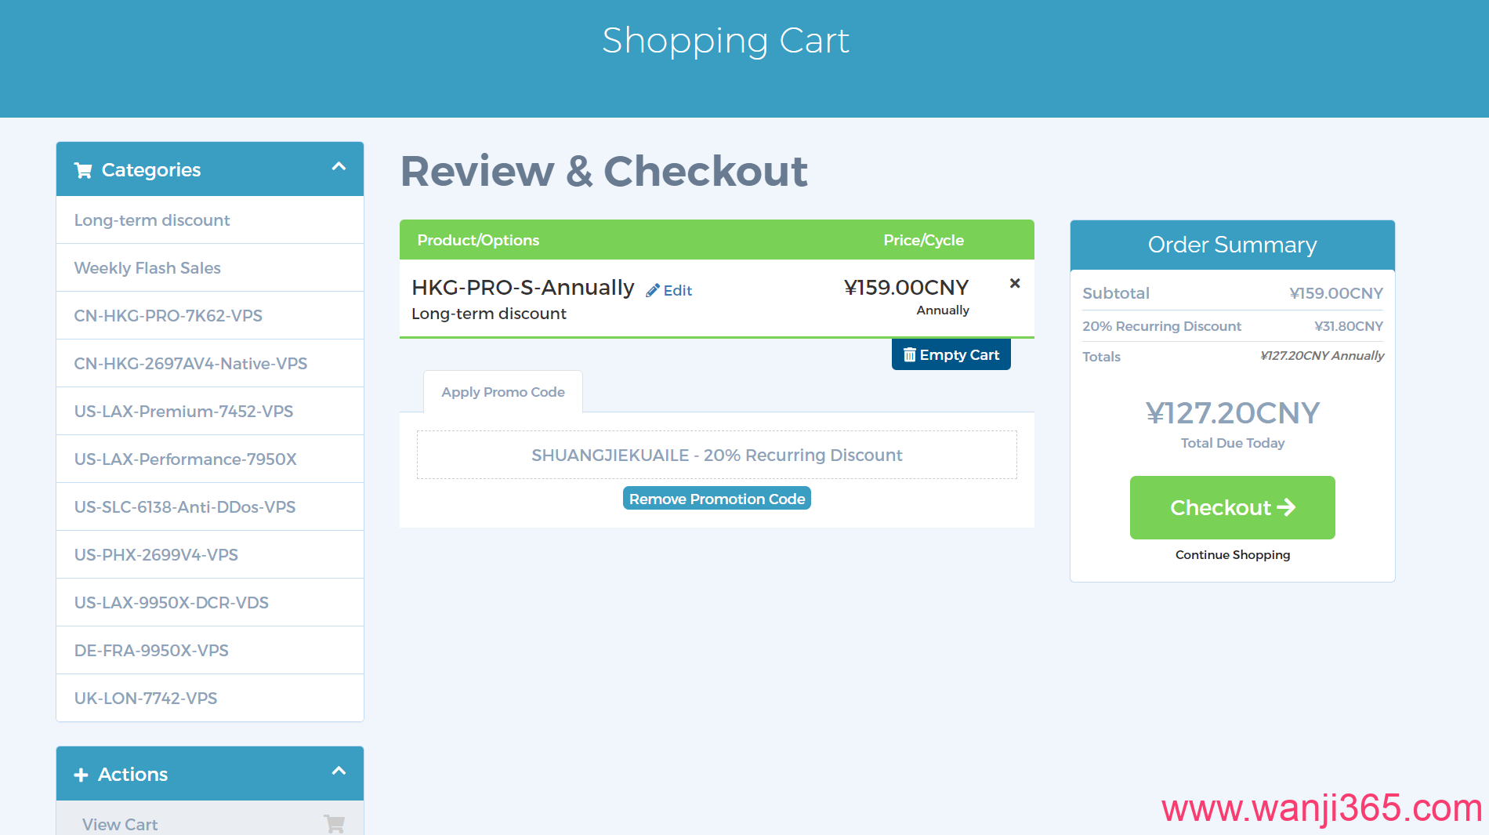Click the cart icon in View Cart row
The width and height of the screenshot is (1489, 835).
(335, 823)
